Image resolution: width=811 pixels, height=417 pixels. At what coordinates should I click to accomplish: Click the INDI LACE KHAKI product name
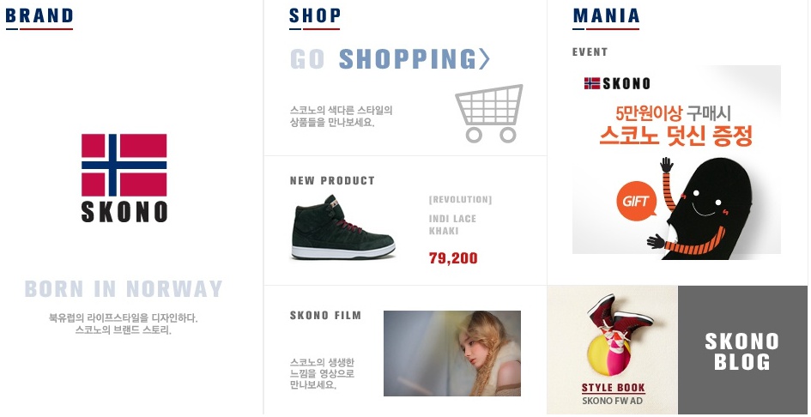point(452,225)
